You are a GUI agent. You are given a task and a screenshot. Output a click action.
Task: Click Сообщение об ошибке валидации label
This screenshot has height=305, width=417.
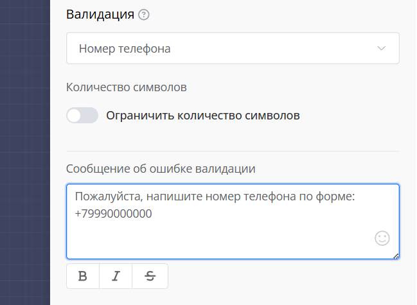[x=161, y=169]
